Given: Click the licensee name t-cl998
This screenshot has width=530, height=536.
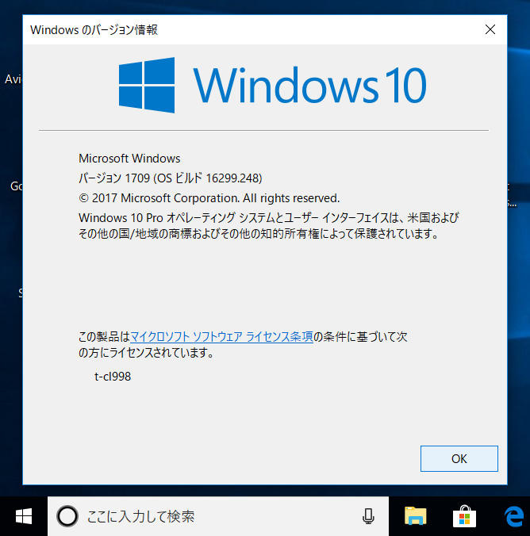Looking at the screenshot, I should tap(113, 377).
